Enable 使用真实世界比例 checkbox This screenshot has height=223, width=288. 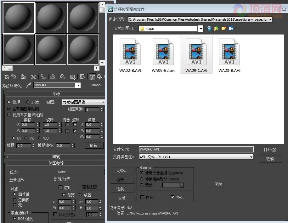pyautogui.click(x=8, y=114)
